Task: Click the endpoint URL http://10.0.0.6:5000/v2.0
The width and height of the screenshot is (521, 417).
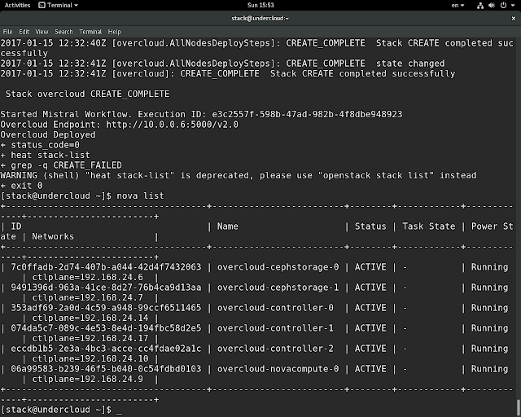Action: pyautogui.click(x=172, y=125)
